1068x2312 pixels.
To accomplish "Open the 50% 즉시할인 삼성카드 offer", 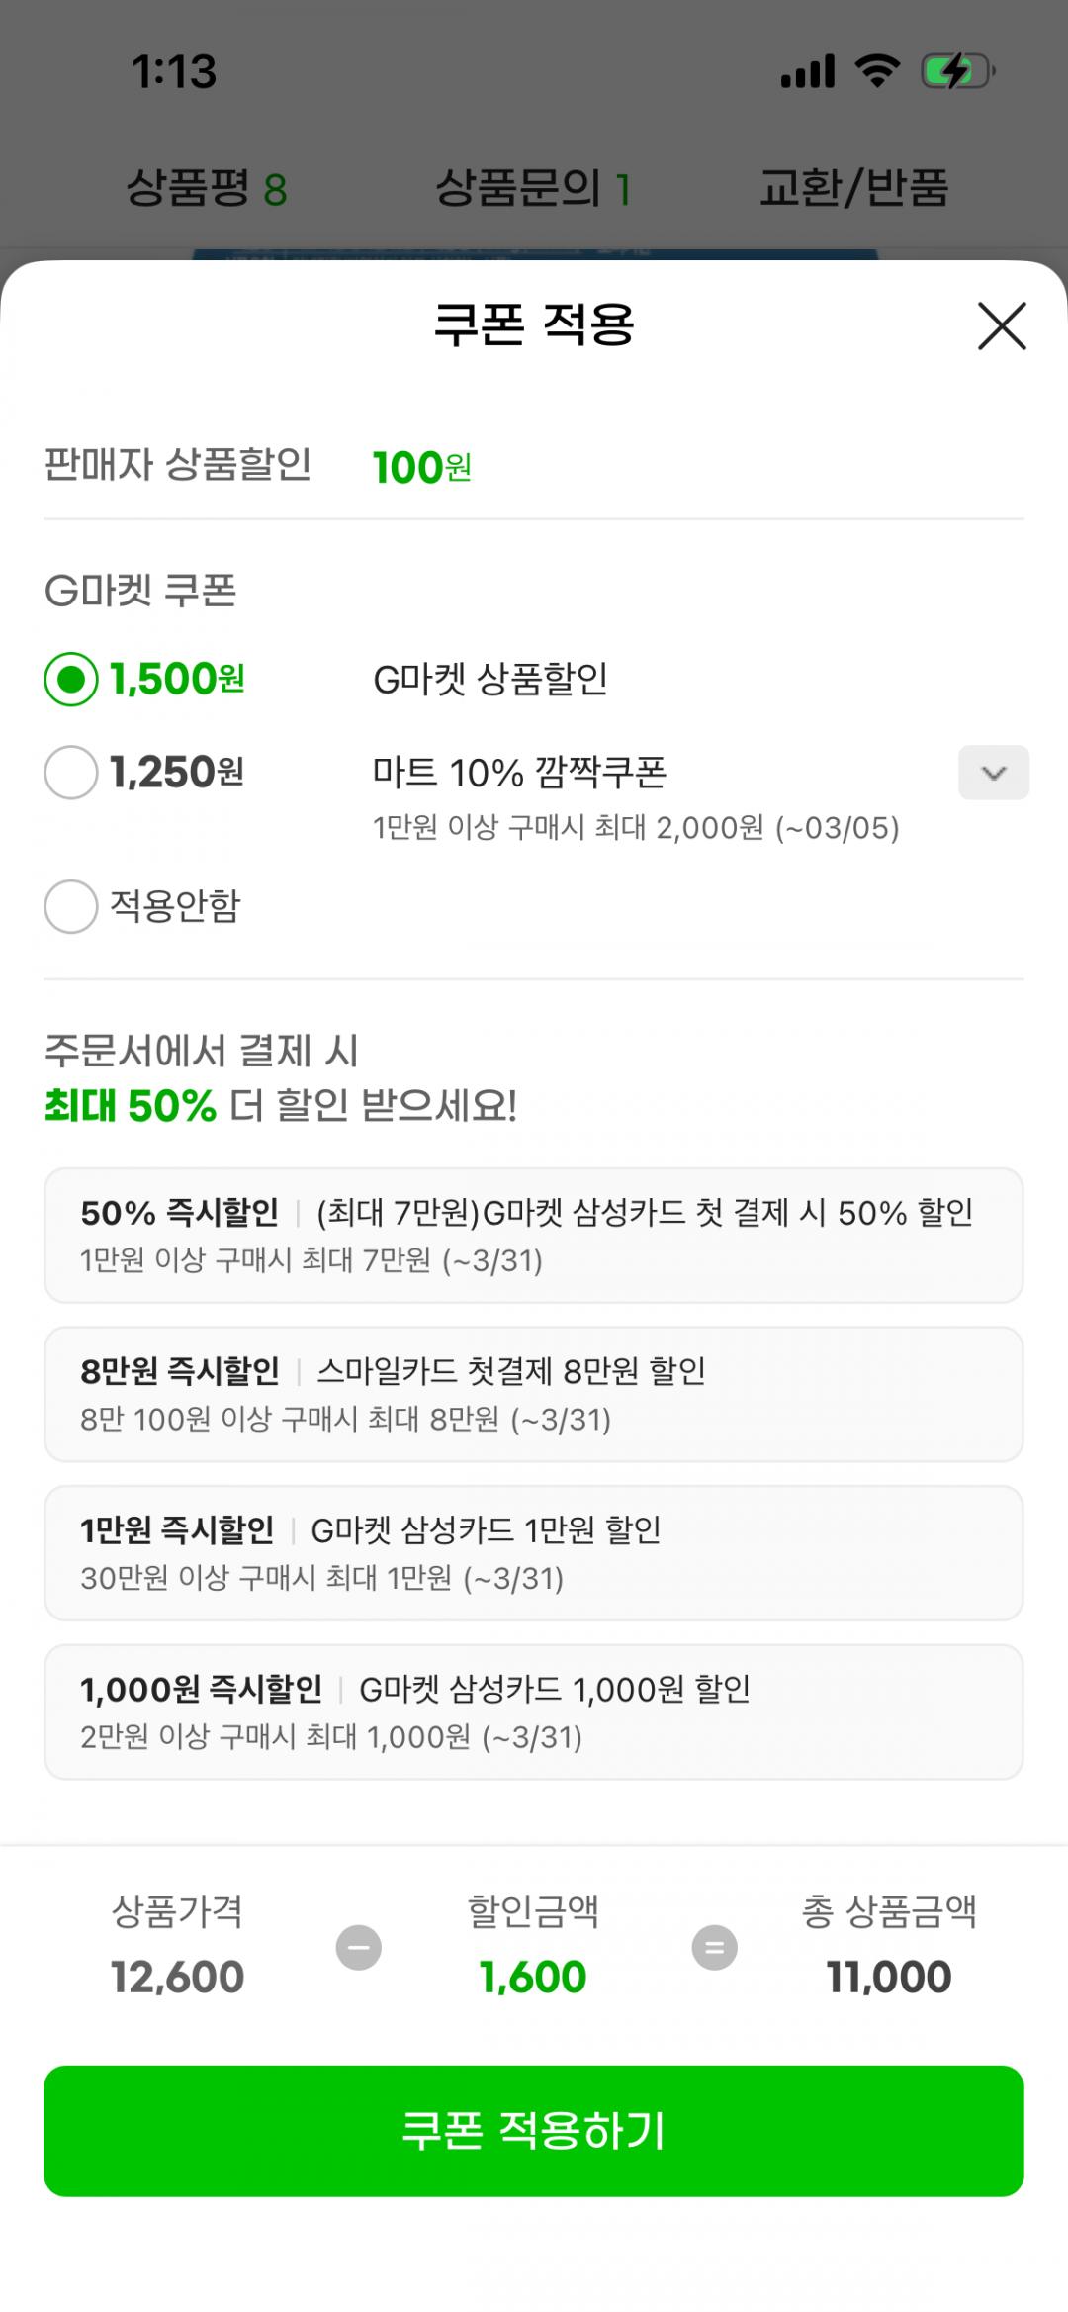I will pyautogui.click(x=534, y=1235).
